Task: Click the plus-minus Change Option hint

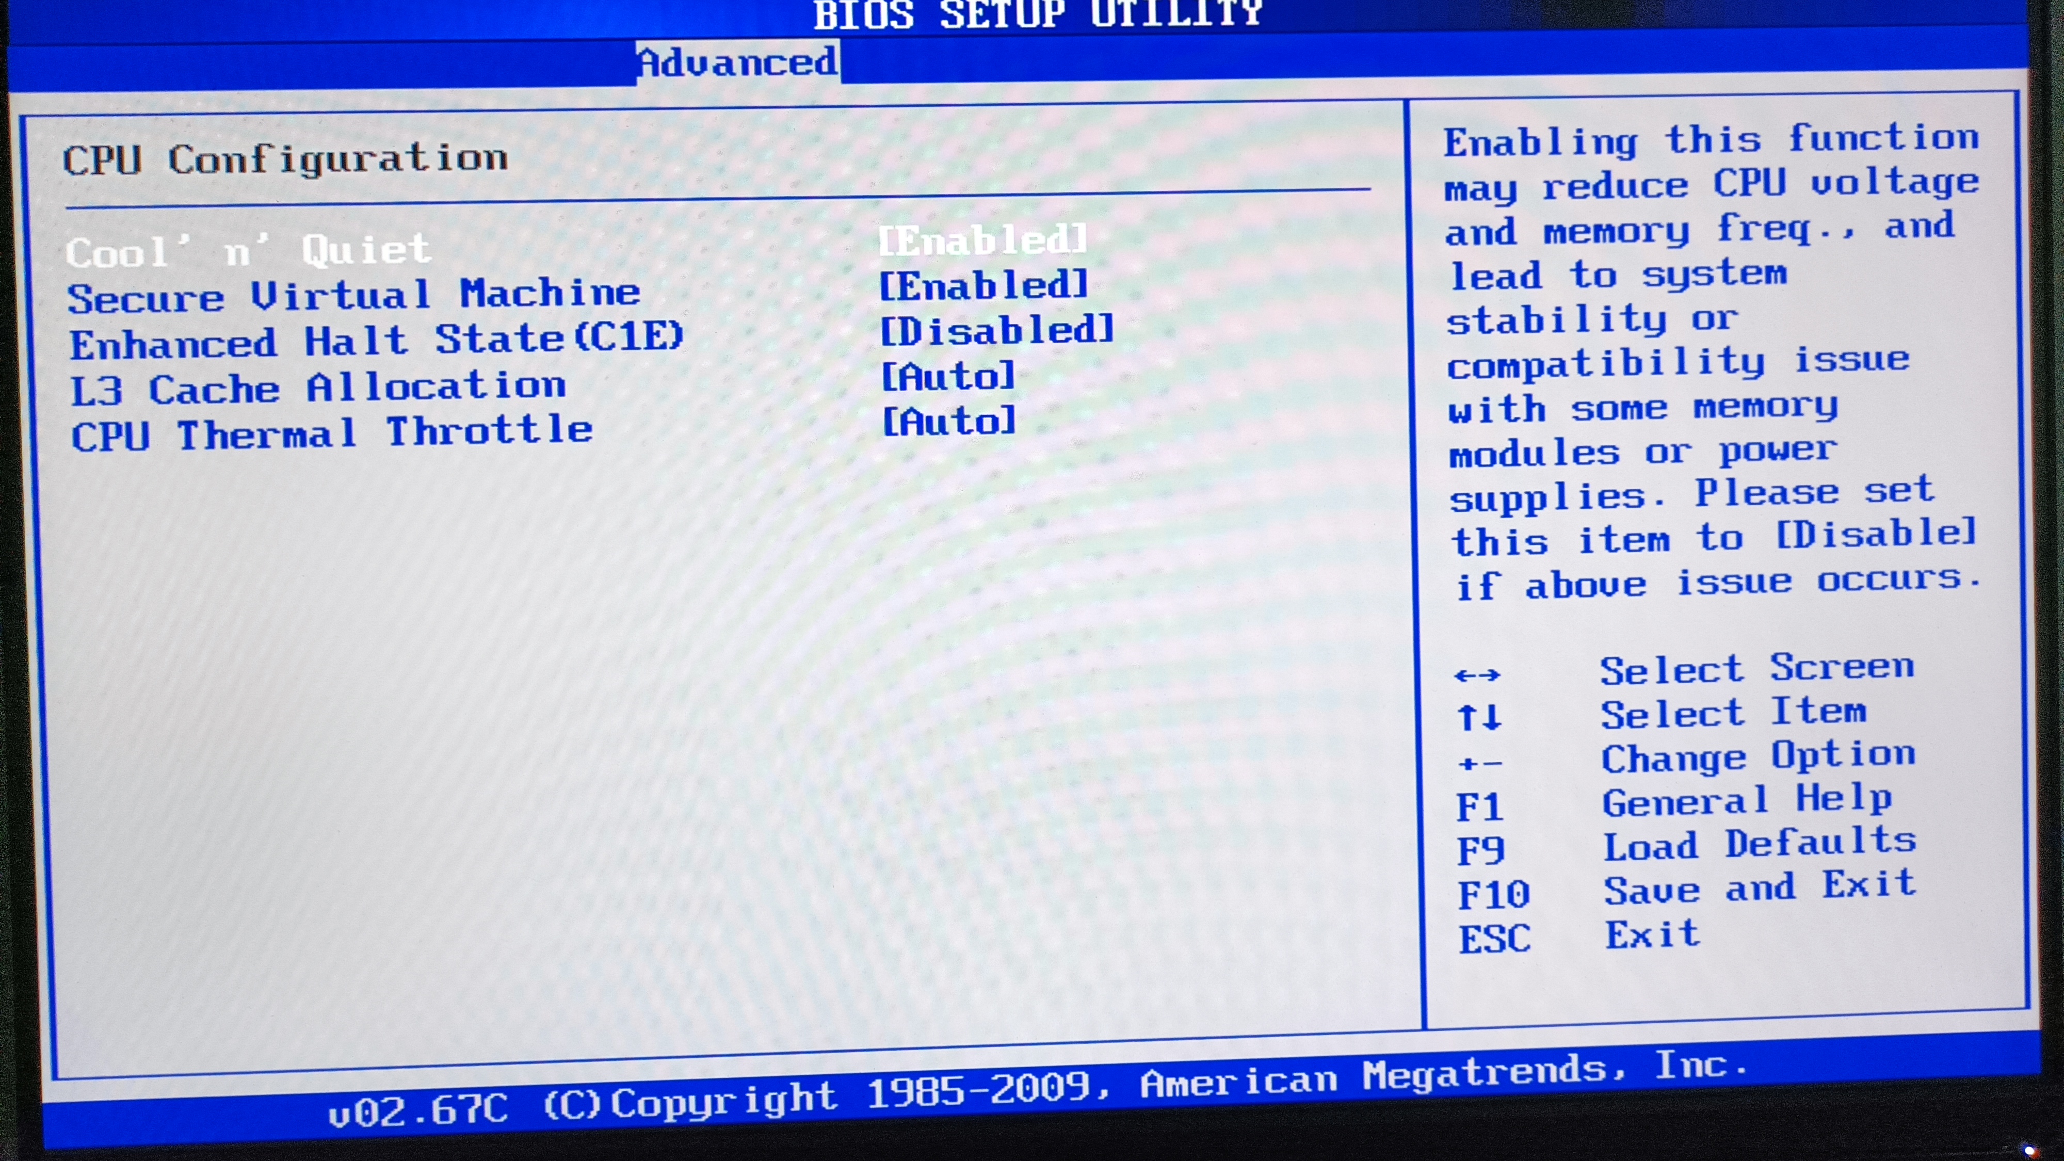Action: [x=1480, y=764]
